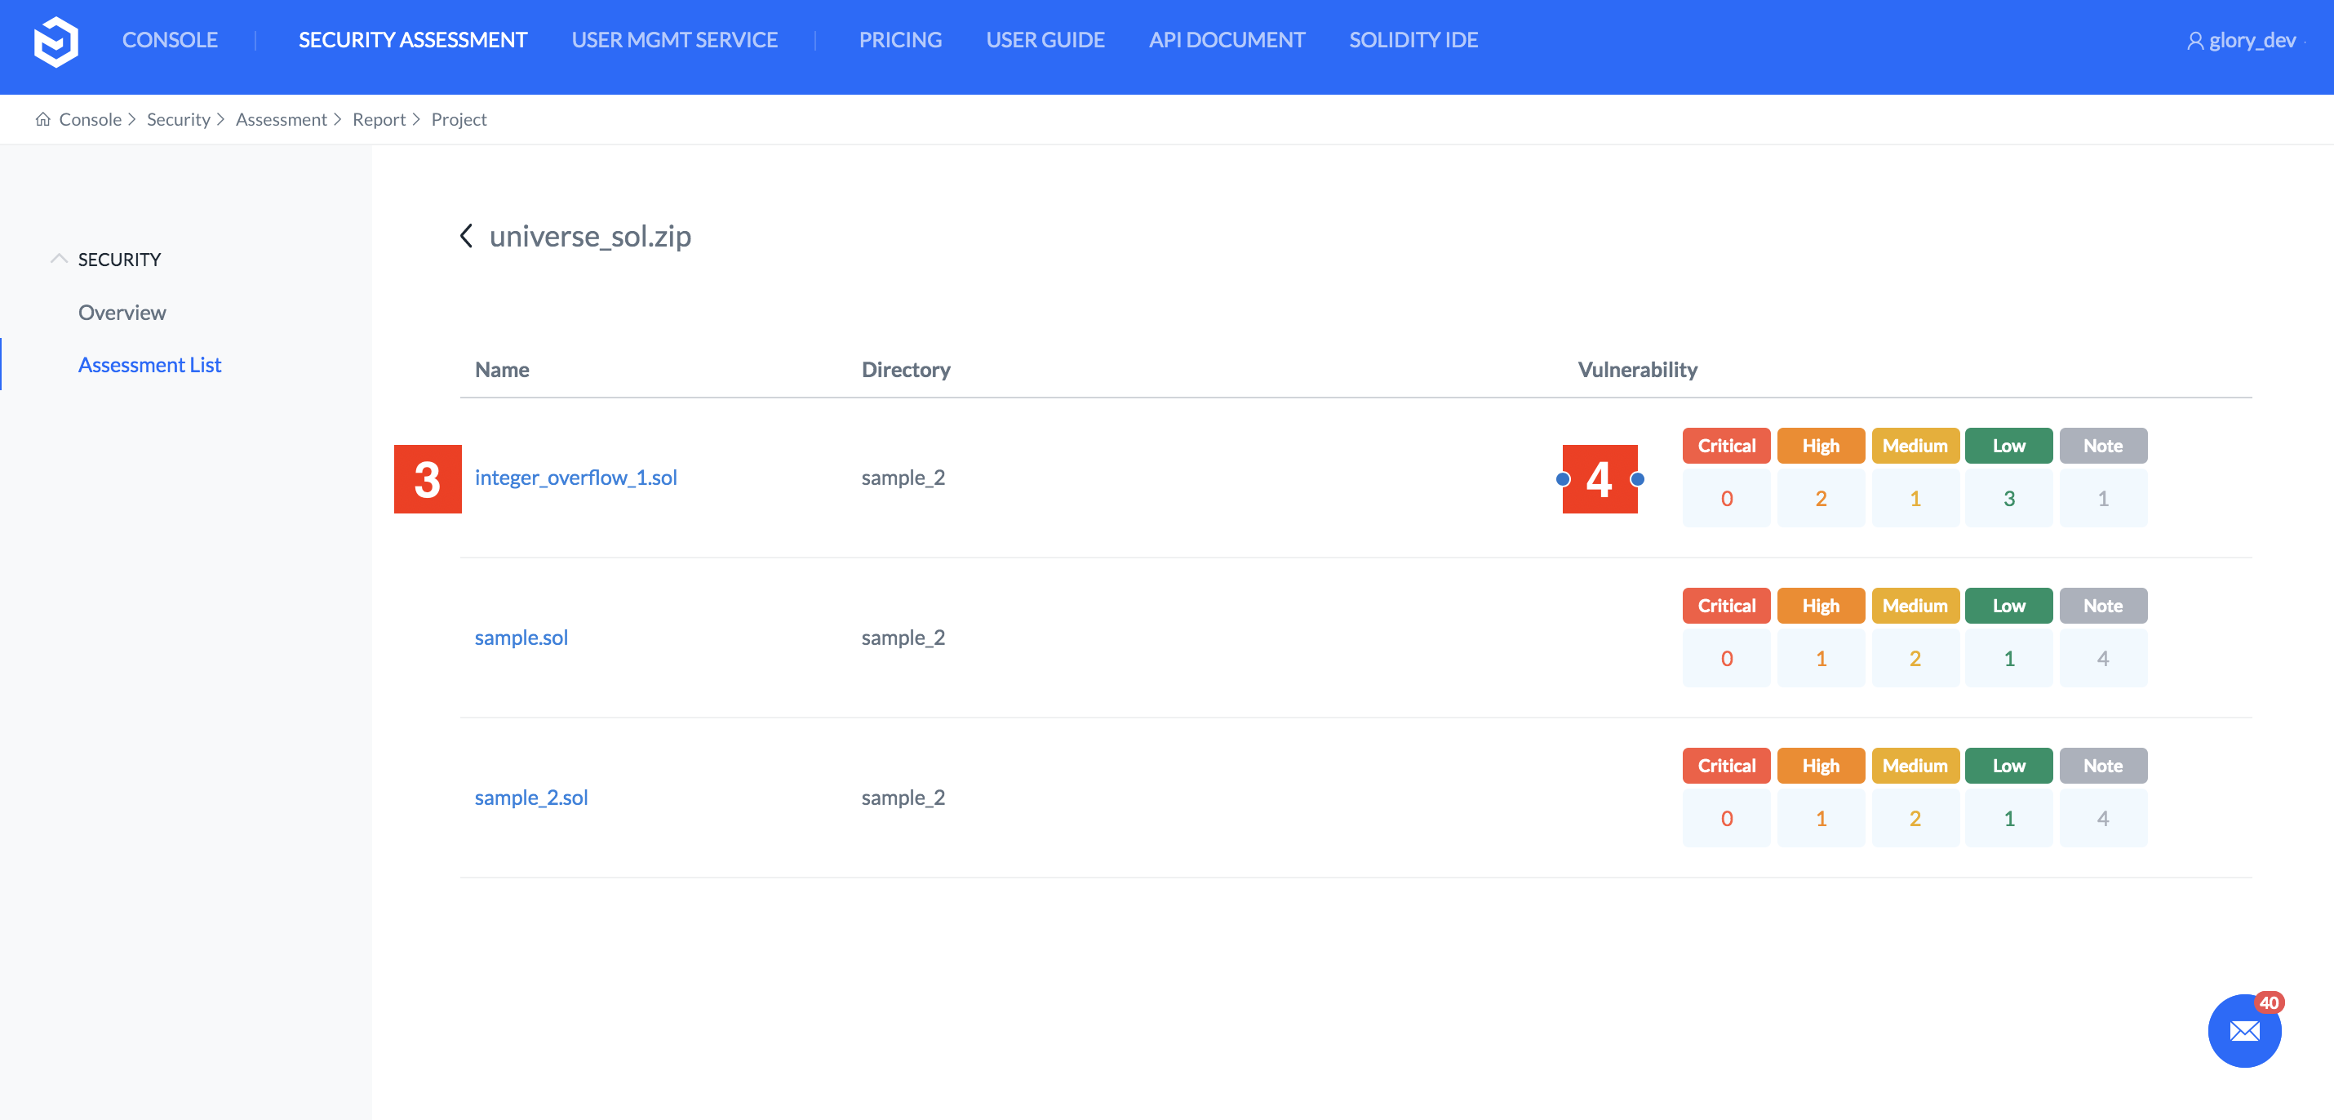Image resolution: width=2334 pixels, height=1120 pixels.
Task: Open integer_overflow_1.sol report link
Action: [x=575, y=478]
